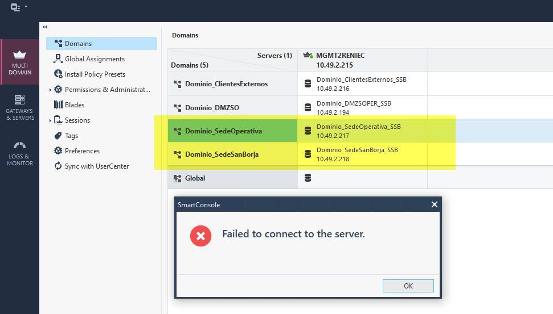Click the Domains (5) header label
Image resolution: width=553 pixels, height=314 pixels.
(190, 65)
